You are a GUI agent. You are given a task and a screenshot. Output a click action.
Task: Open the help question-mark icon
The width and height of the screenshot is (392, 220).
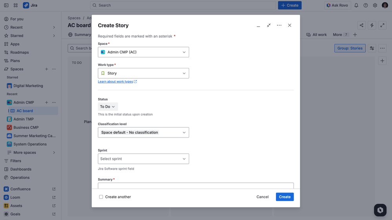(365, 5)
